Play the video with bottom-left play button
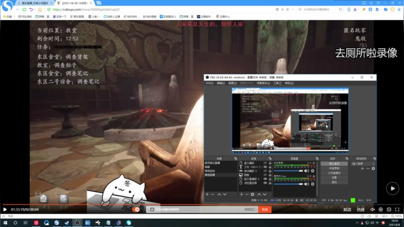Image resolution: width=404 pixels, height=227 pixels. tap(5, 210)
